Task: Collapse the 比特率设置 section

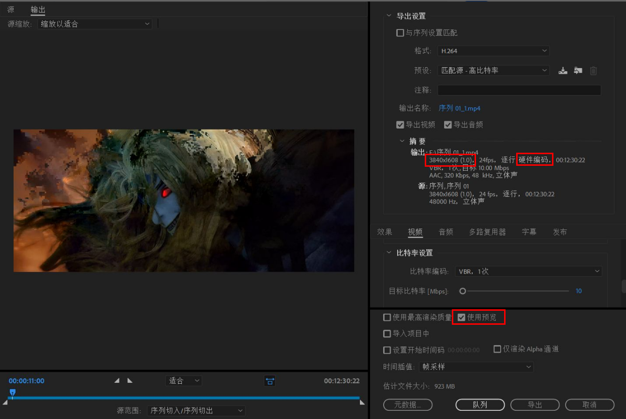Action: 389,253
